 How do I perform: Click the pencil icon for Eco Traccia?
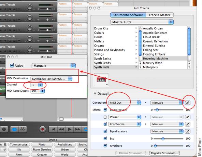click(188, 124)
